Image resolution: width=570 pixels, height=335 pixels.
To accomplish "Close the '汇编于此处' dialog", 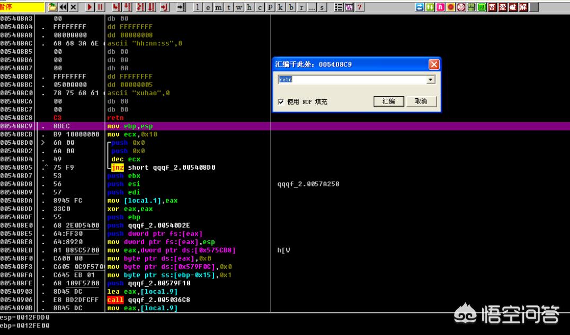I will 434,64.
